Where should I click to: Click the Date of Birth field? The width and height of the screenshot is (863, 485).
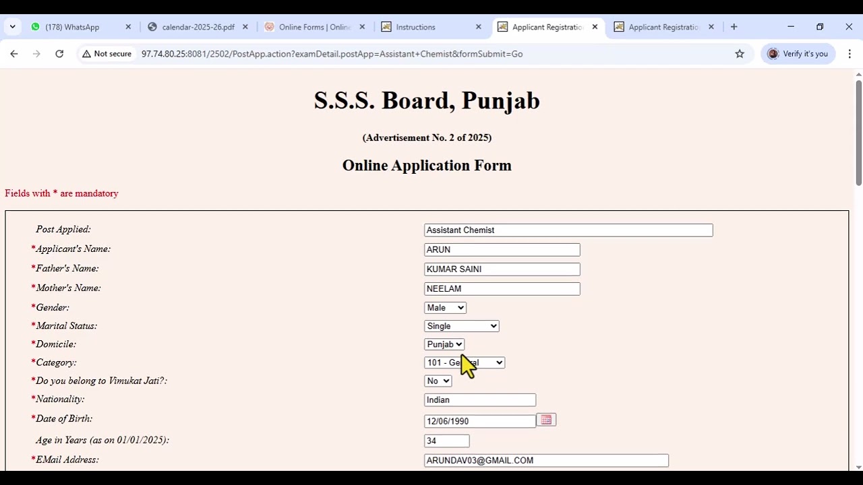[480, 422]
